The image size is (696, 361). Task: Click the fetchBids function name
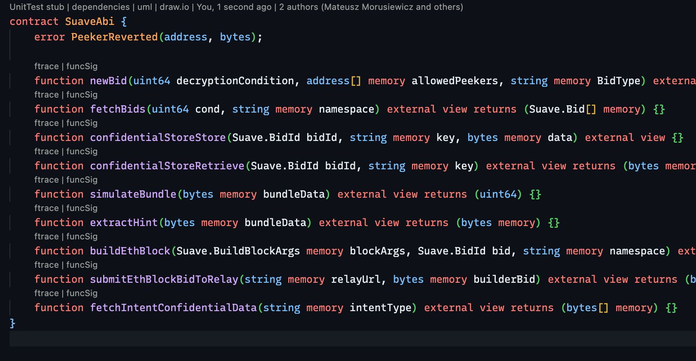tap(118, 109)
